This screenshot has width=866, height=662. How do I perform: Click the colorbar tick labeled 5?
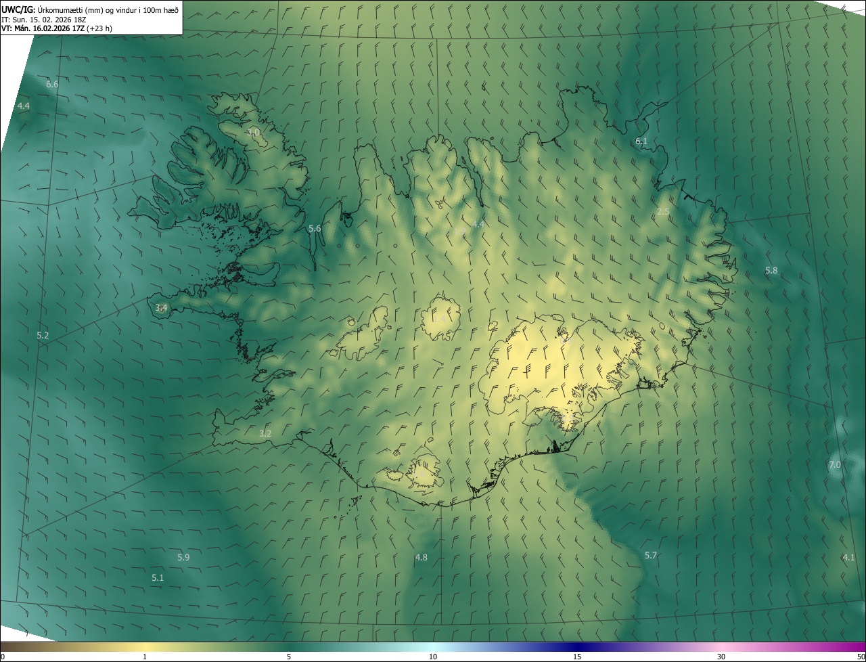[289, 657]
